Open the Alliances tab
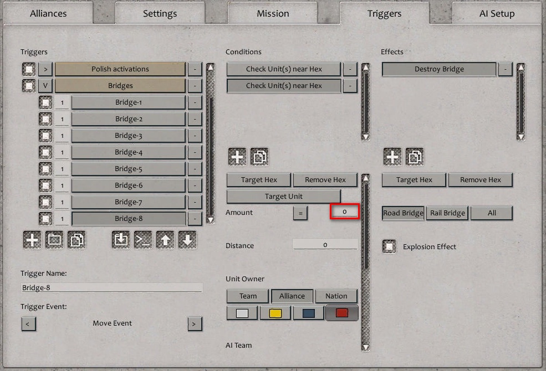The image size is (546, 371). [48, 13]
